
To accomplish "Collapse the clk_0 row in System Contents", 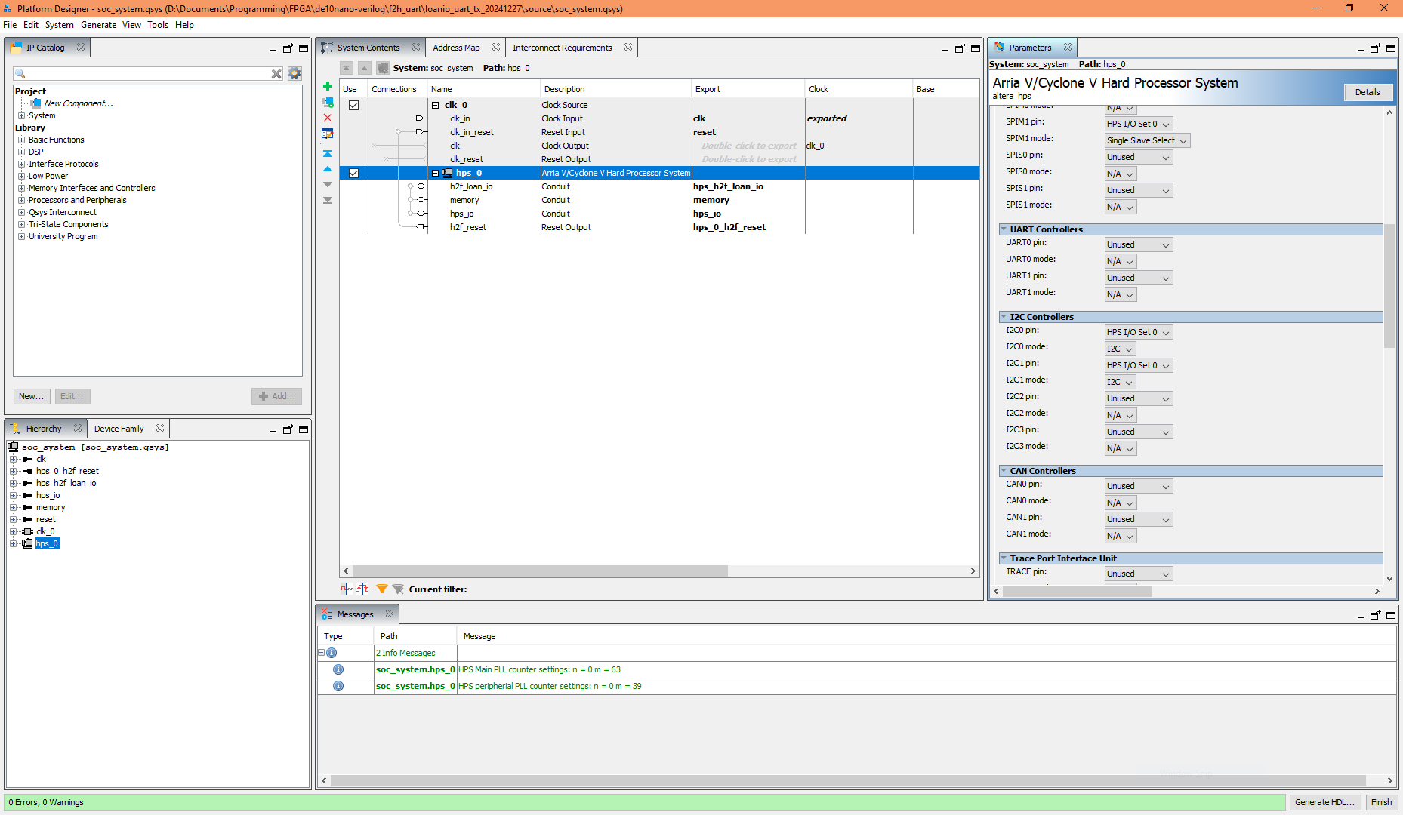I will click(436, 105).
